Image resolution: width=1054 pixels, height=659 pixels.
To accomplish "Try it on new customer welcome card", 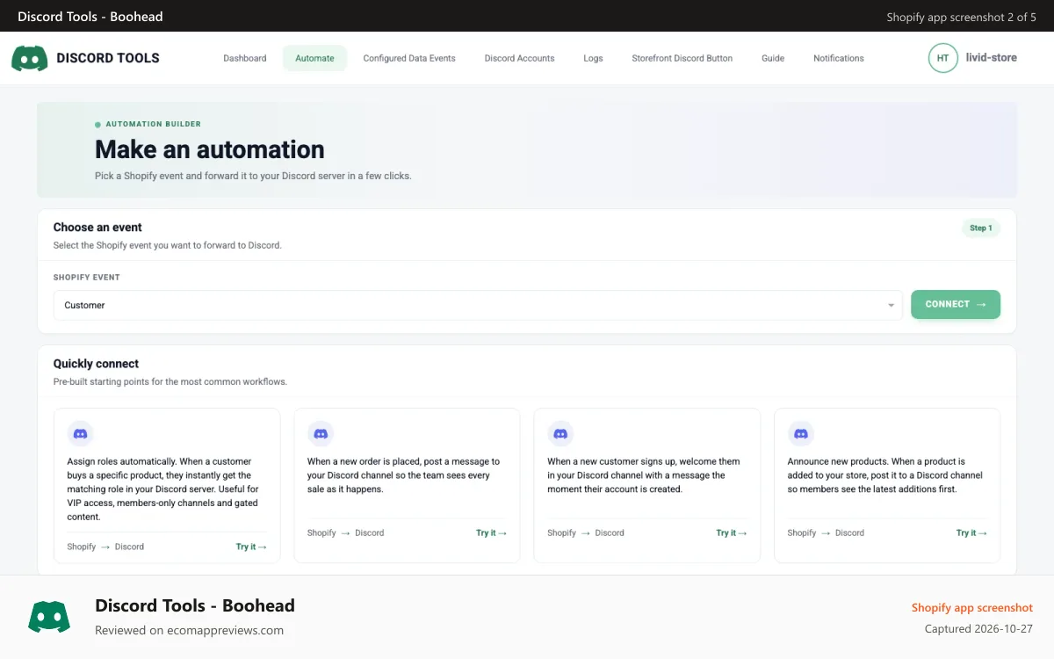I will (732, 532).
